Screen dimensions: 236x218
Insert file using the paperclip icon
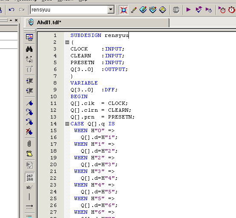click(29, 144)
